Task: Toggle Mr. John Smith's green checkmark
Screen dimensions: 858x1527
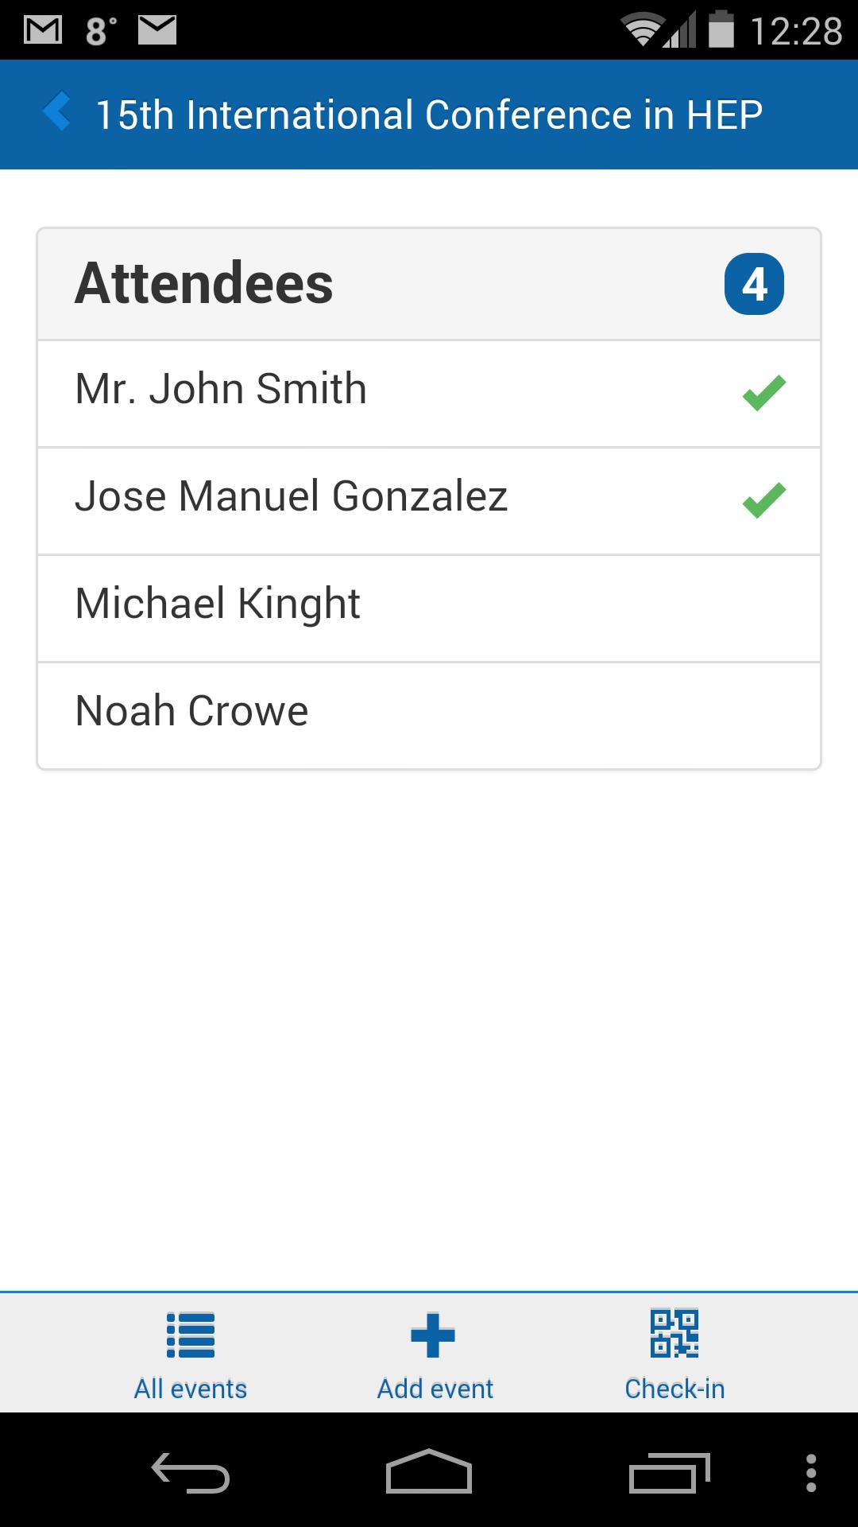Action: pos(763,393)
